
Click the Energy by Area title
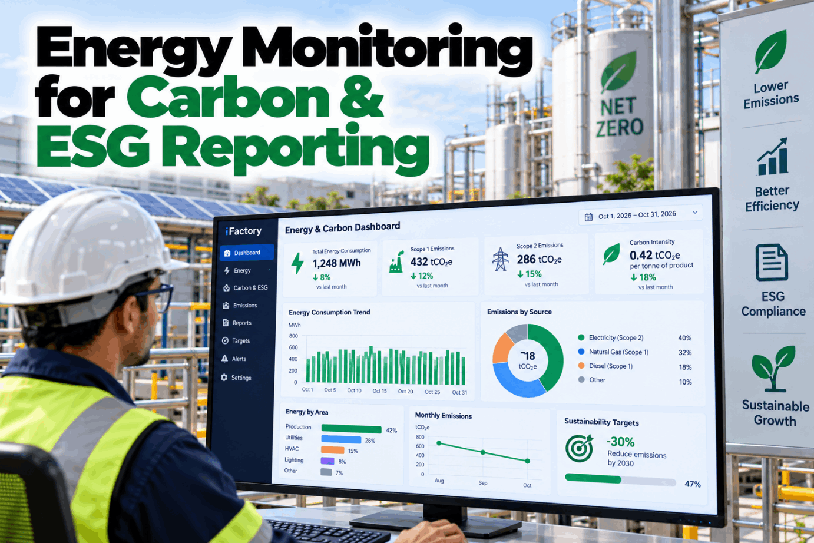click(x=307, y=412)
